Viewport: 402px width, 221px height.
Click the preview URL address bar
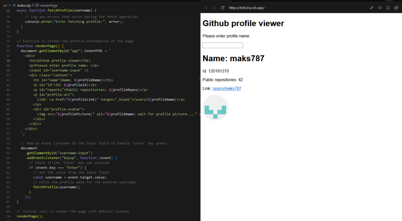[x=247, y=8]
